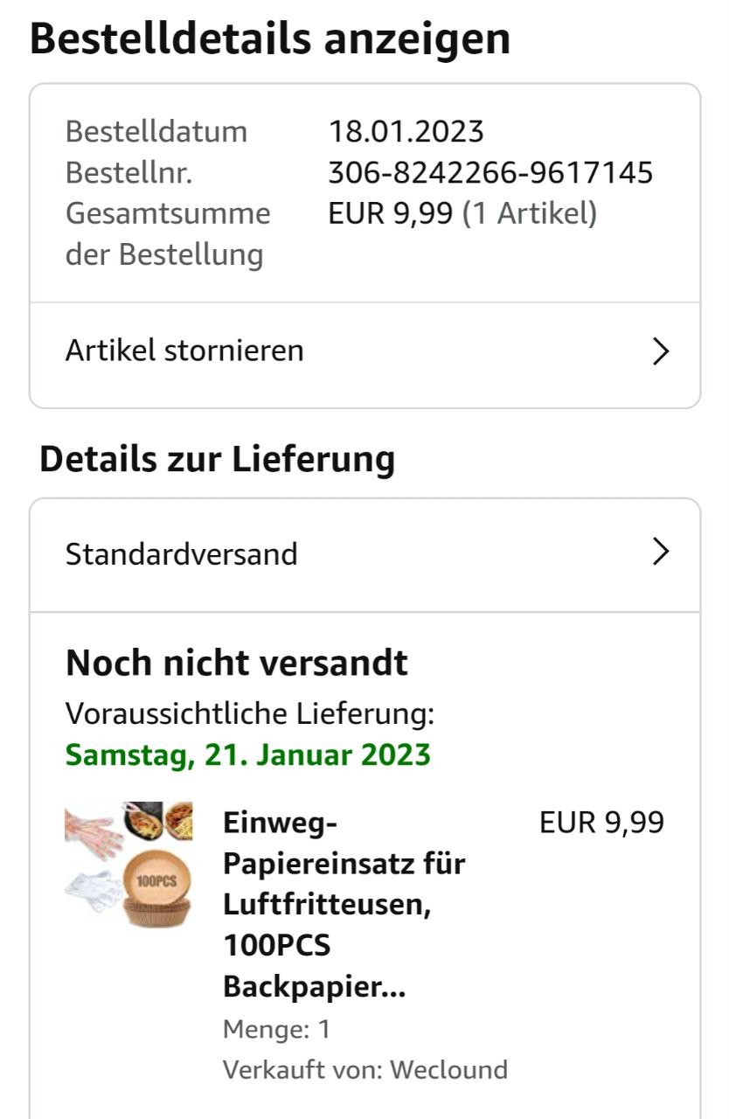Select order number 306-8242266-9617145
729x1119 pixels.
[x=490, y=173]
